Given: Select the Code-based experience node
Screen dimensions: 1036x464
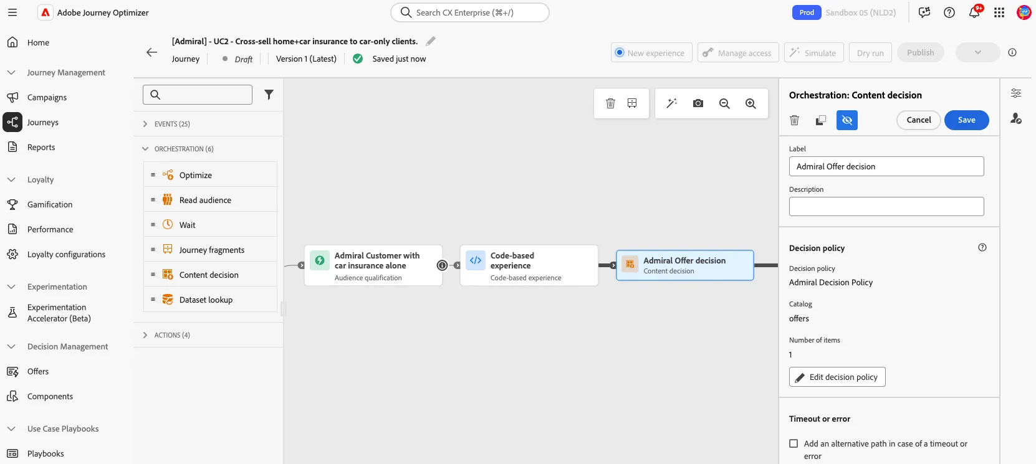Looking at the screenshot, I should point(529,265).
